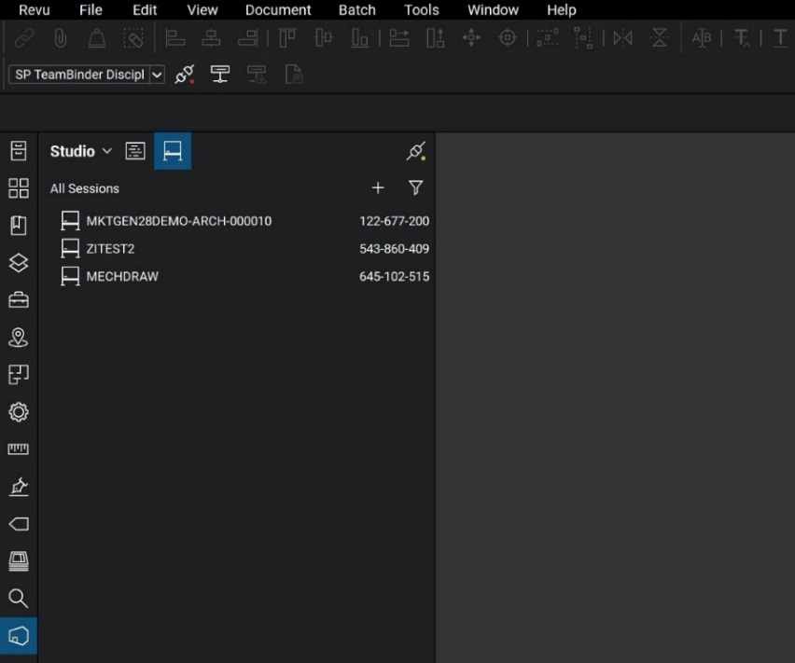Screen dimensions: 795x663
Task: Click the Studio connection plug icon
Action: (416, 151)
